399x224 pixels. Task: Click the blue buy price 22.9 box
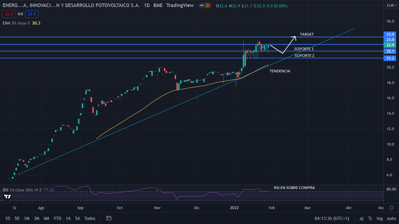pos(32,14)
